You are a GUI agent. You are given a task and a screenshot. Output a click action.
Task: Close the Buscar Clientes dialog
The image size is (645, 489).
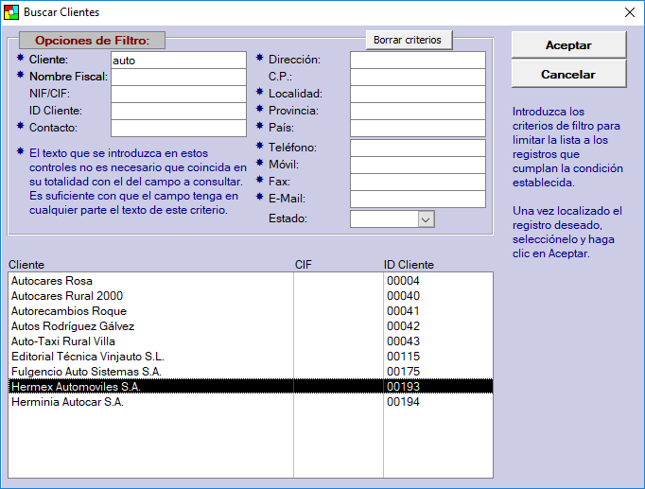[629, 12]
